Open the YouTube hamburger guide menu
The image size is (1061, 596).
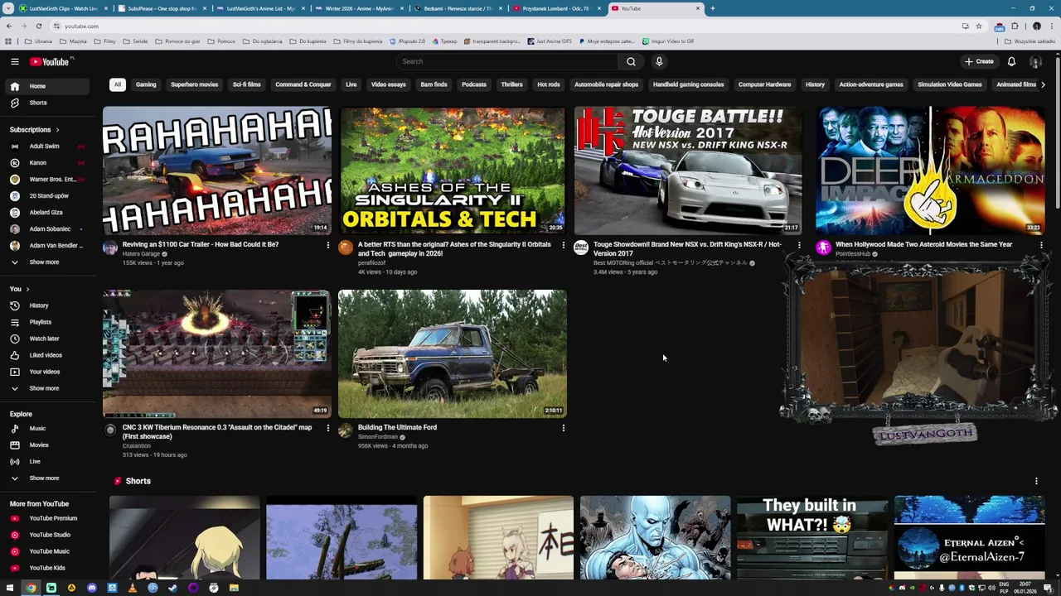pyautogui.click(x=14, y=61)
